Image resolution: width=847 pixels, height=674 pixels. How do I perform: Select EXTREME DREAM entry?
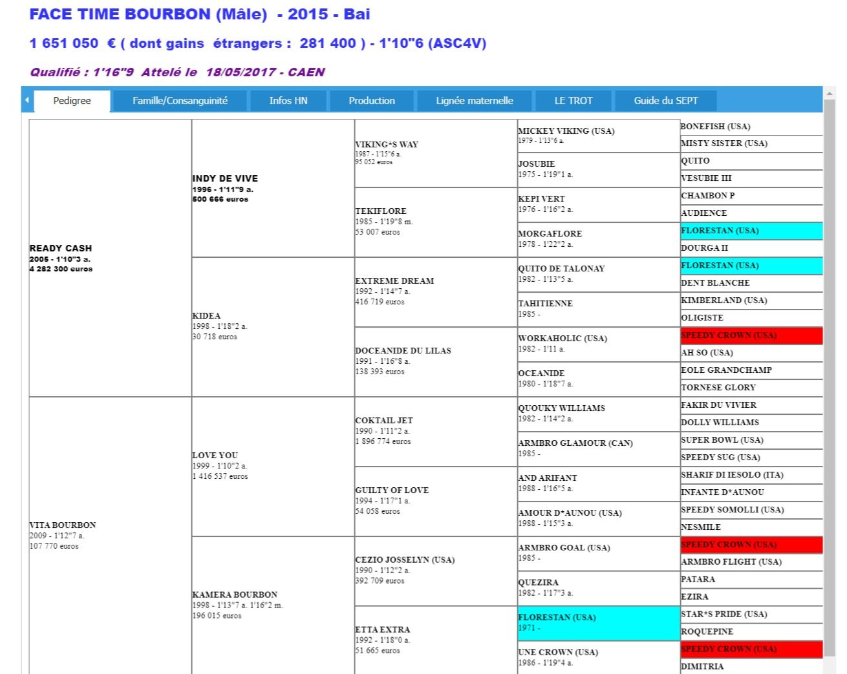tap(394, 280)
